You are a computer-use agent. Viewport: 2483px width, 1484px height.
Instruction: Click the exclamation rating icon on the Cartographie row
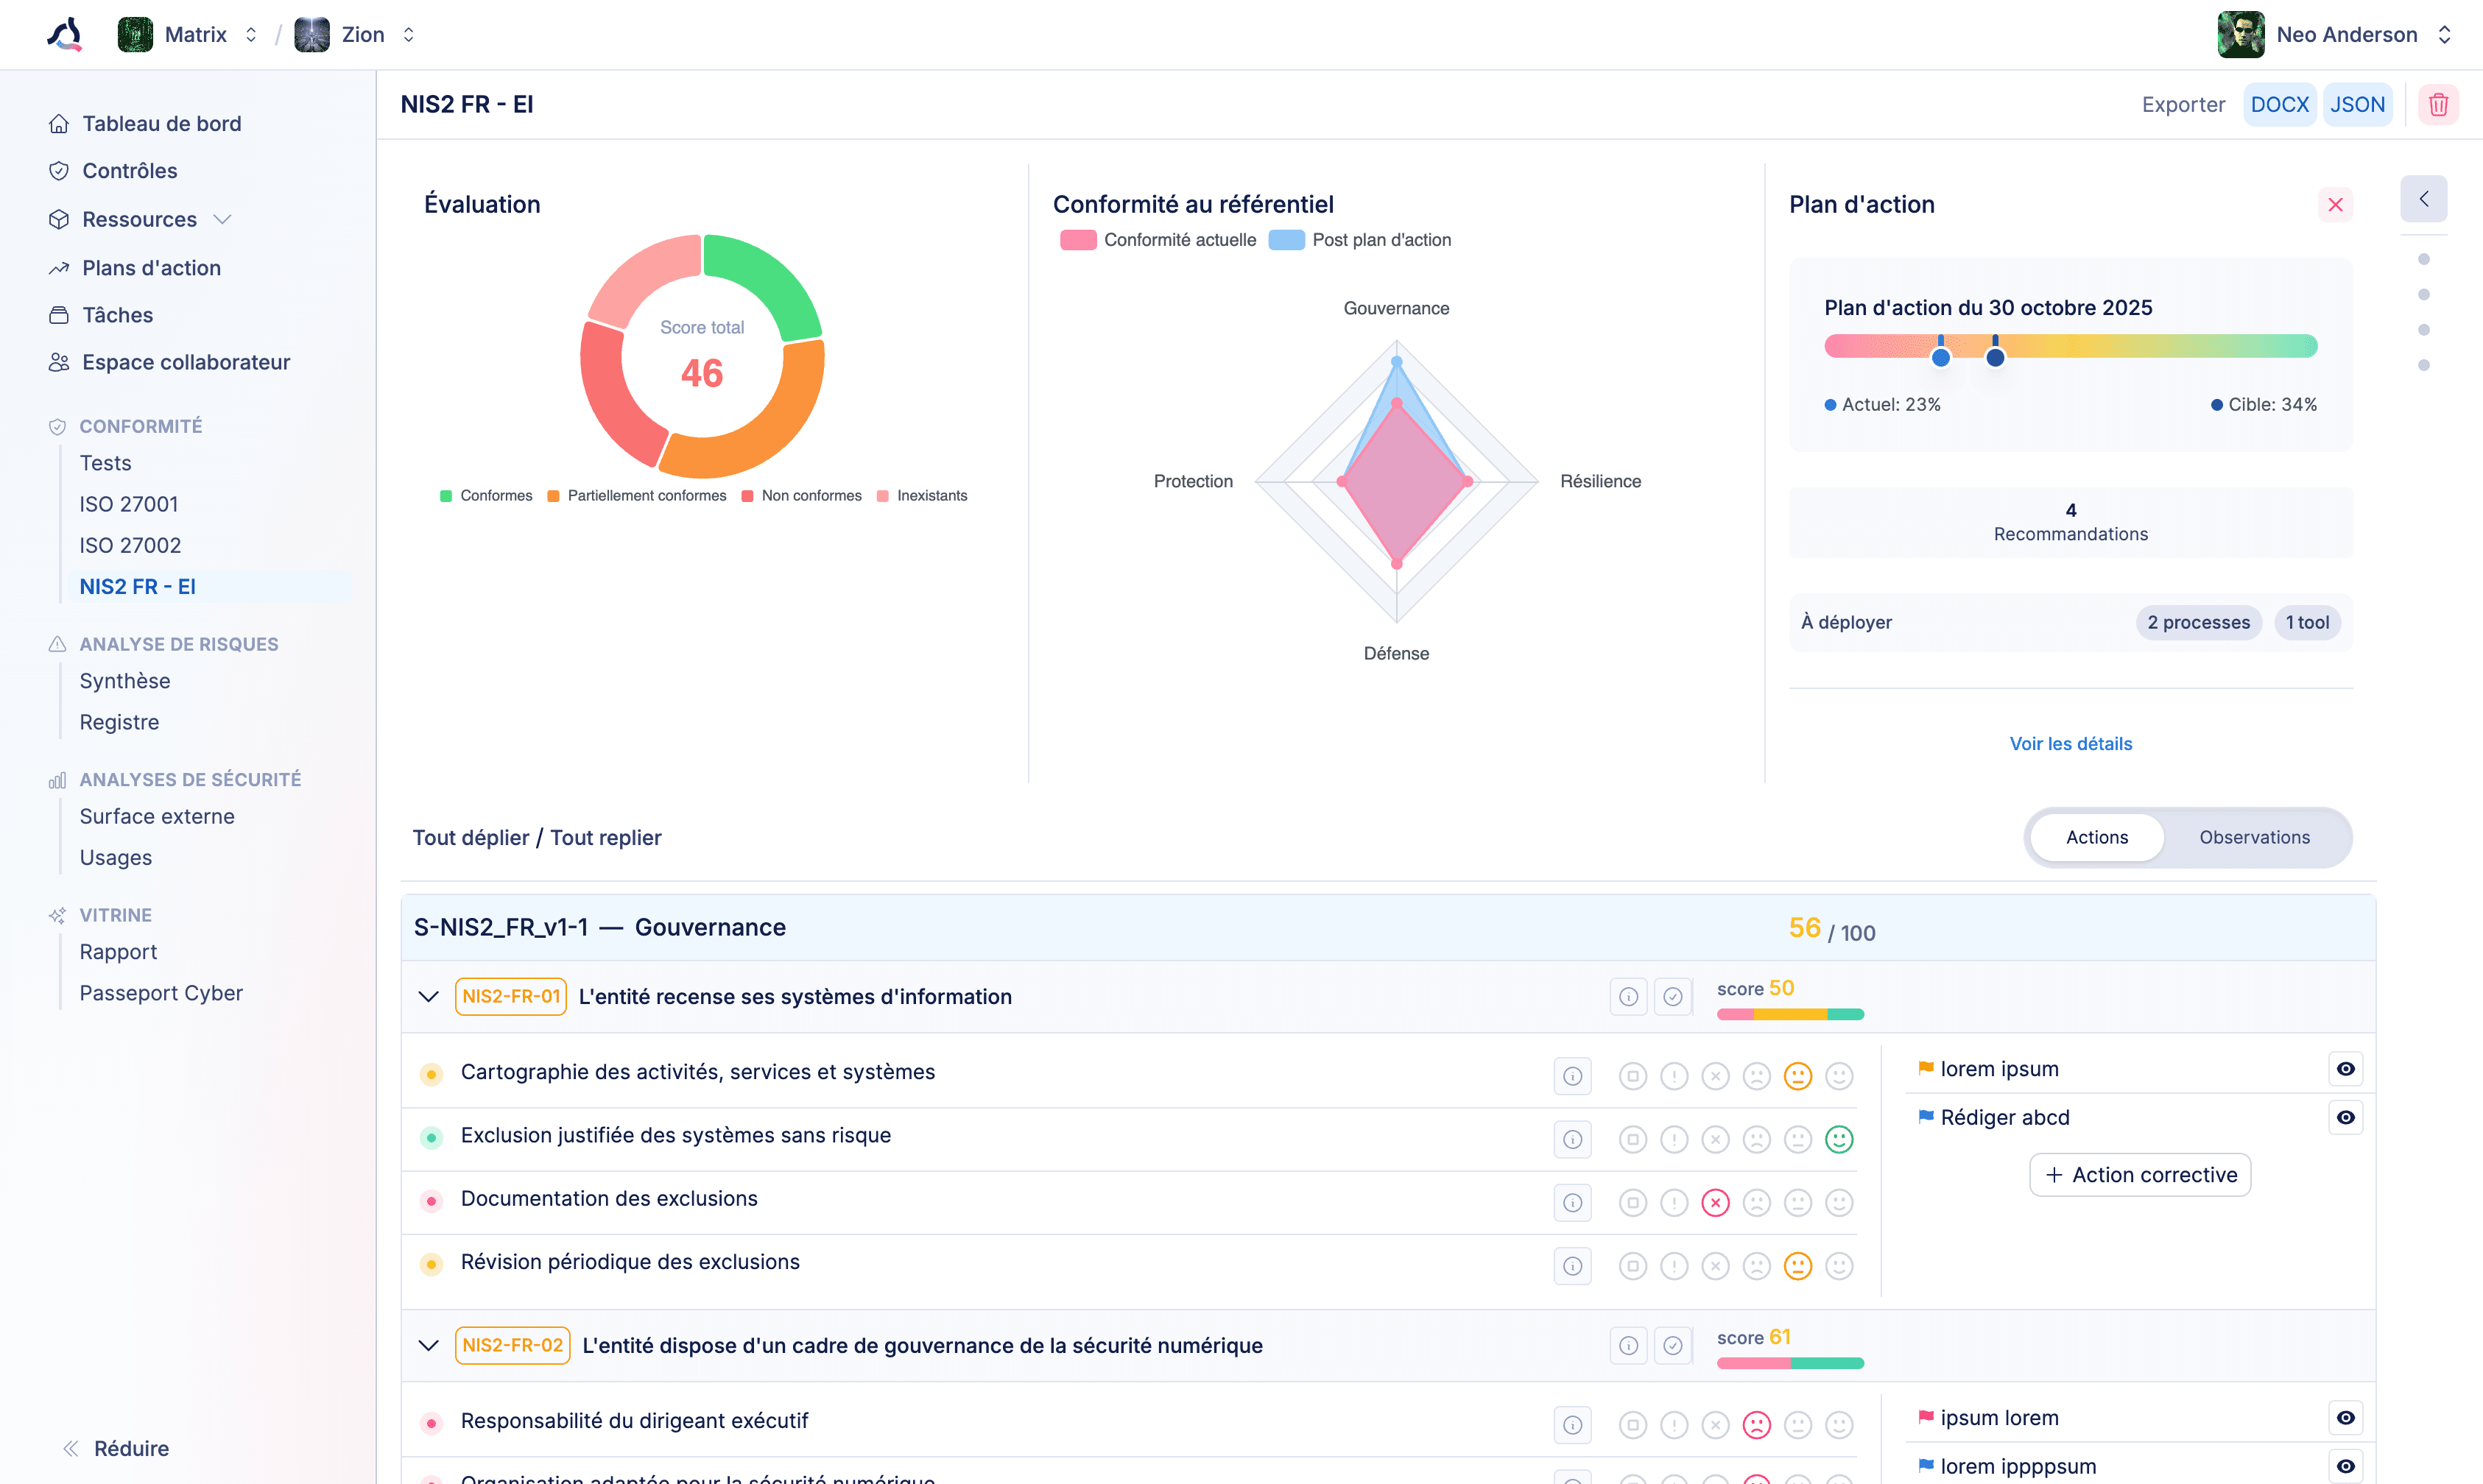point(1675,1075)
